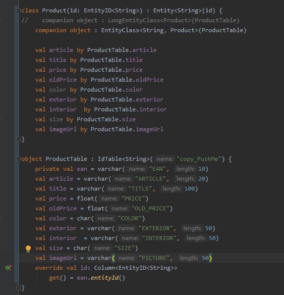Click ProductTable.imageUrl reference
The height and width of the screenshot is (295, 284).
[x=127, y=130]
